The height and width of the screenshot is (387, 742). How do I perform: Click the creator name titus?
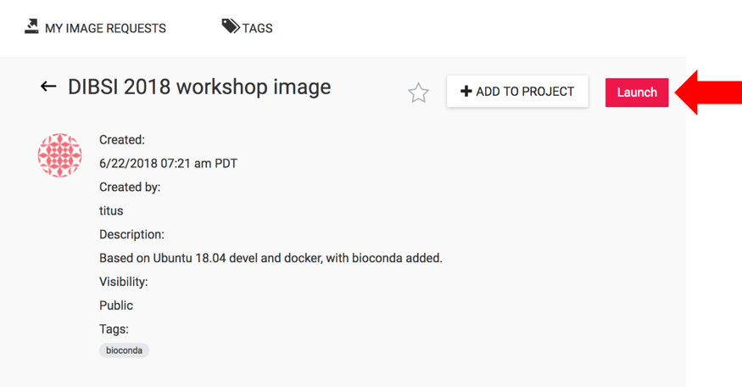coord(111,210)
